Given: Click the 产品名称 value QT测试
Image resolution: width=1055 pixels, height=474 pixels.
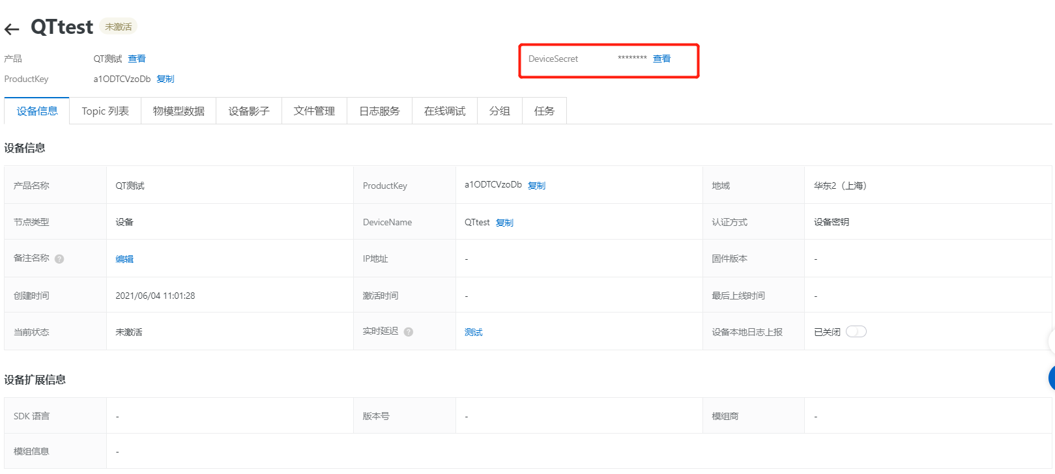Looking at the screenshot, I should tap(130, 186).
